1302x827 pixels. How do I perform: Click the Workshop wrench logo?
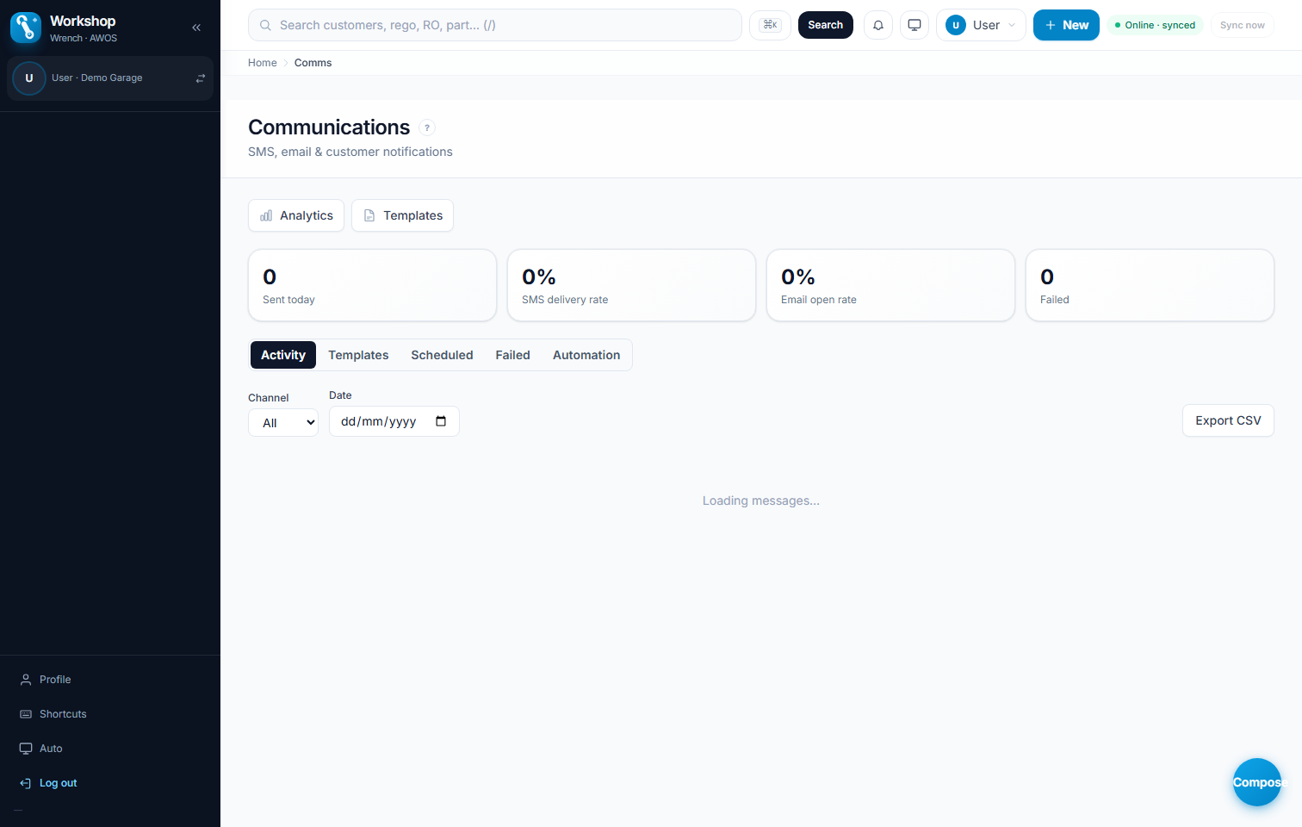coord(26,28)
